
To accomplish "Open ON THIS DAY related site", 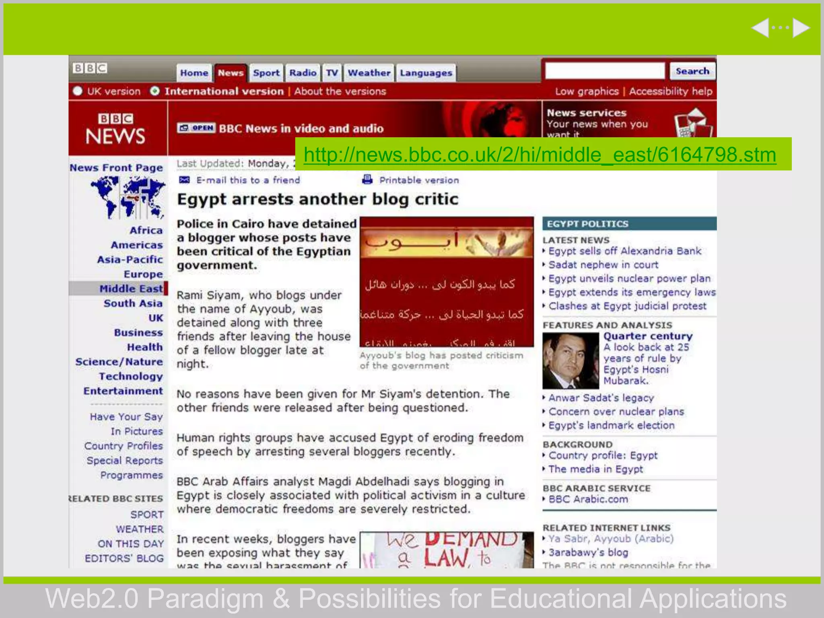I will click(x=131, y=544).
